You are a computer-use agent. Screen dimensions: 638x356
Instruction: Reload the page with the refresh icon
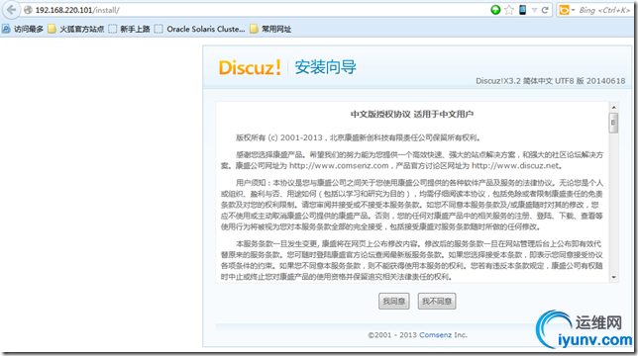(545, 10)
